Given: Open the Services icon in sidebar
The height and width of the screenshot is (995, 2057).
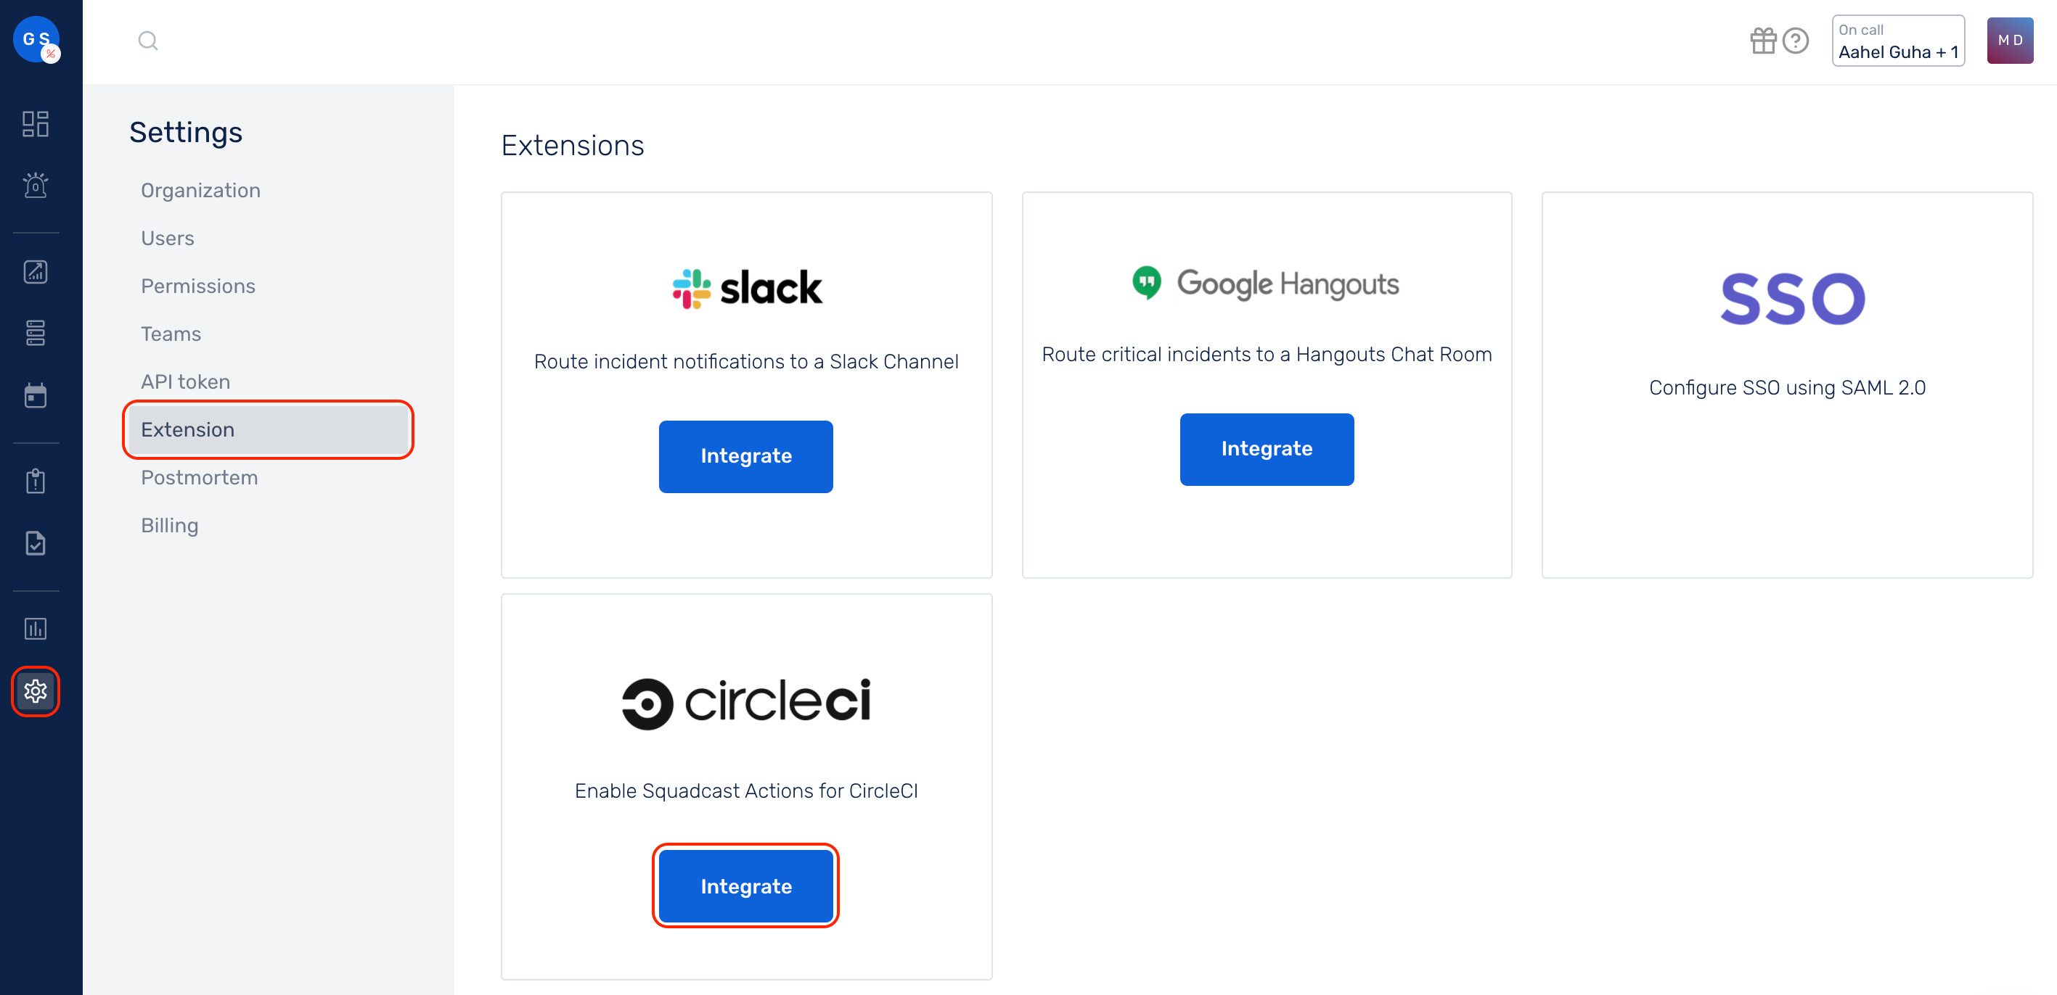Looking at the screenshot, I should 35,333.
